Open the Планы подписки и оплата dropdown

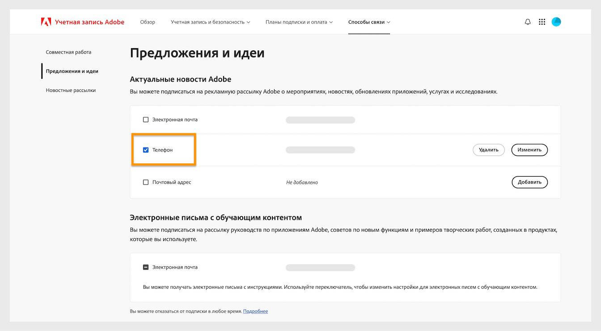click(298, 21)
